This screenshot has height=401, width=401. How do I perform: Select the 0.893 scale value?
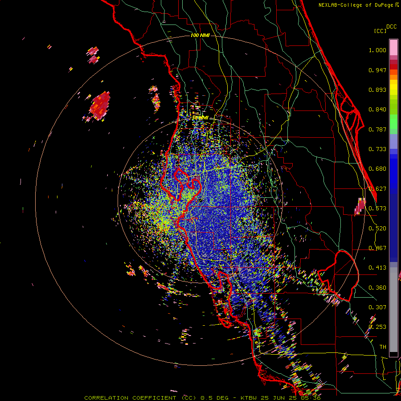click(377, 90)
